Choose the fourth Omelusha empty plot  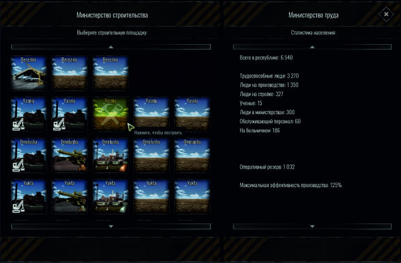click(x=151, y=156)
